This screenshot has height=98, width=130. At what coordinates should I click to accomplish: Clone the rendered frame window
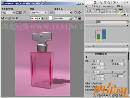(x=10, y=18)
